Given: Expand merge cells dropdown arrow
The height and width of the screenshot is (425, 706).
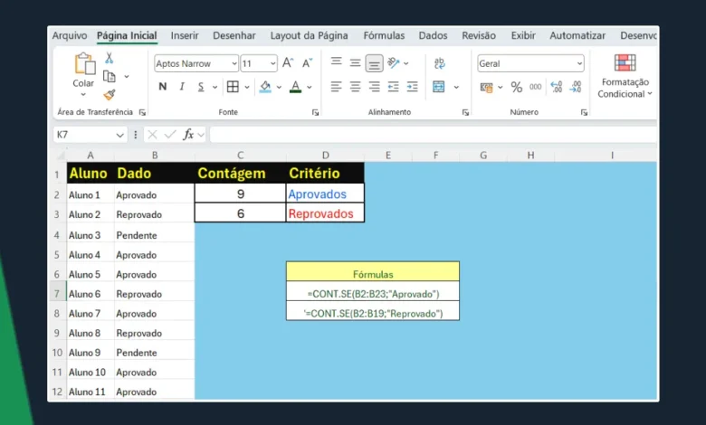Looking at the screenshot, I should (x=456, y=87).
